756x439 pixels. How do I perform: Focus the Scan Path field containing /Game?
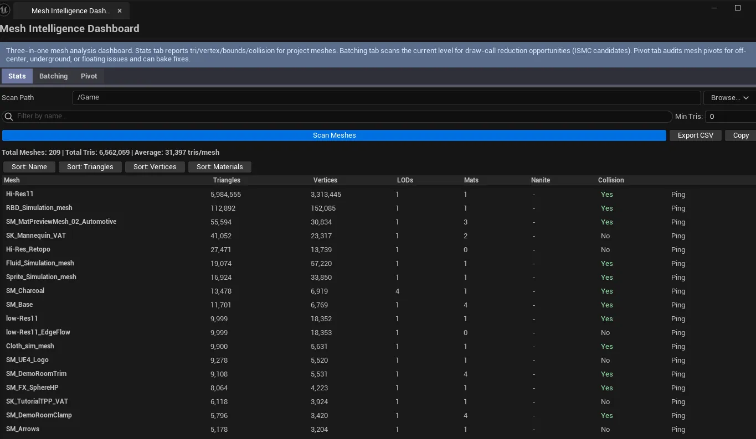[x=387, y=98]
